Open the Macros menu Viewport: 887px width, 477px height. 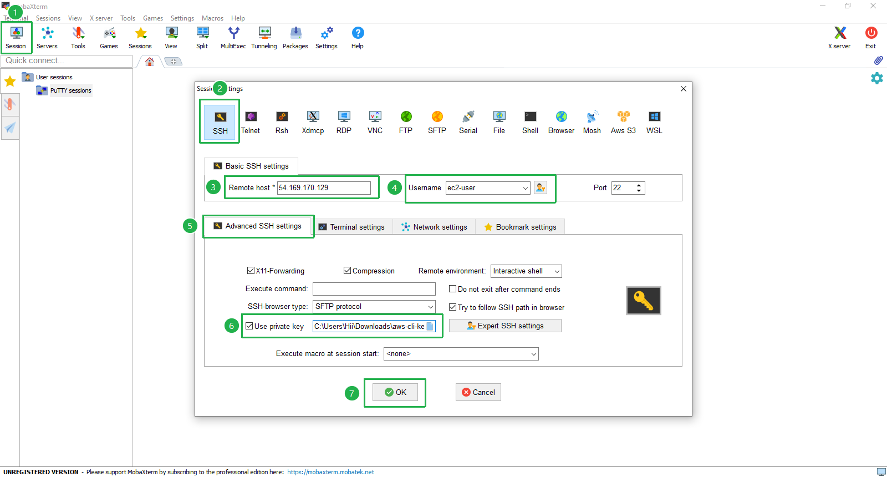tap(212, 18)
